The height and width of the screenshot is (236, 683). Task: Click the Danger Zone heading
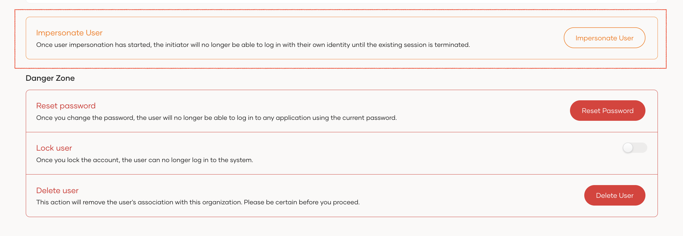click(50, 78)
